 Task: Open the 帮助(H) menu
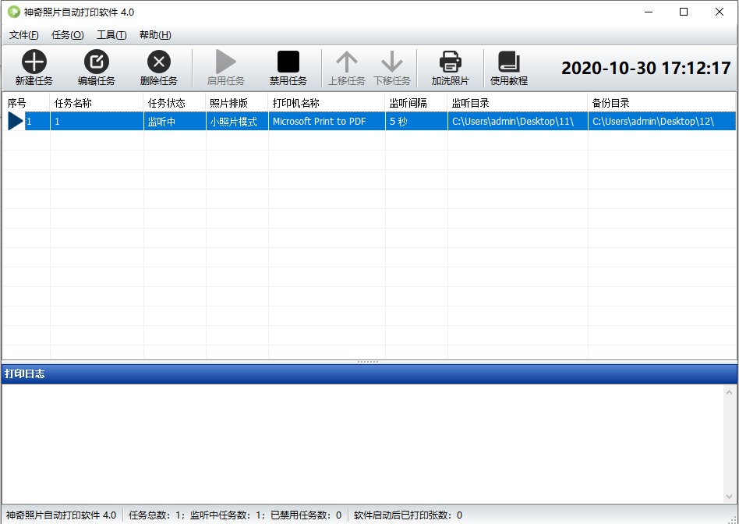click(156, 35)
